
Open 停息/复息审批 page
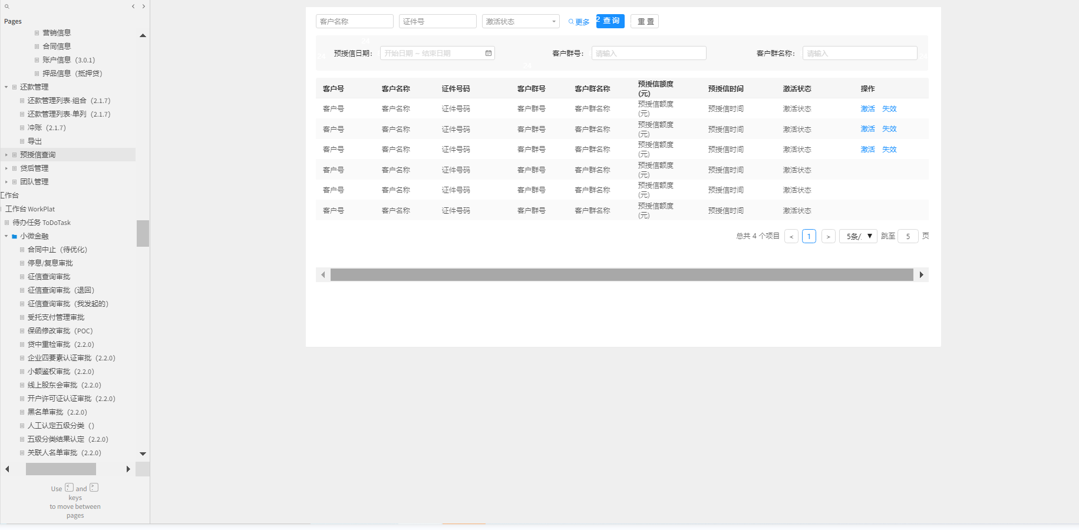[x=50, y=263]
